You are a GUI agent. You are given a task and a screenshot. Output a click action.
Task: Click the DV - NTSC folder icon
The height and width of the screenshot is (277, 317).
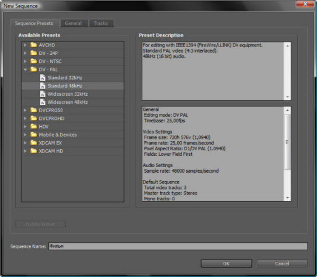[34, 61]
